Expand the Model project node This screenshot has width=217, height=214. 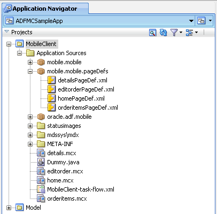[x=9, y=208]
